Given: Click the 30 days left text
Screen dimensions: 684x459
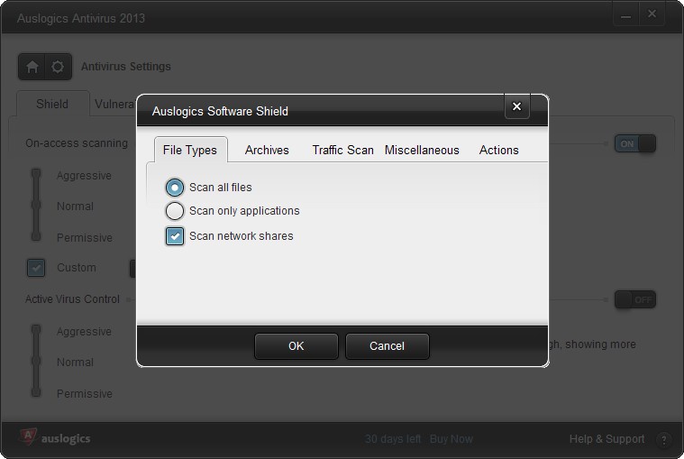Looking at the screenshot, I should pyautogui.click(x=393, y=439).
